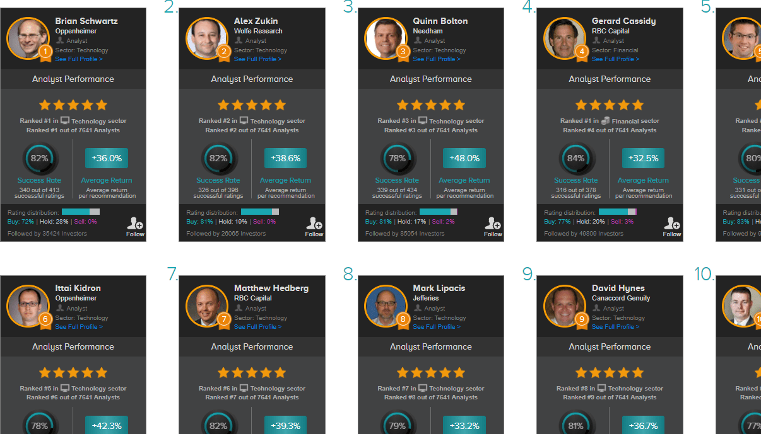Click the Follow icon on Quinn Bolton's card
Viewport: 761px width, 434px height.
click(493, 227)
